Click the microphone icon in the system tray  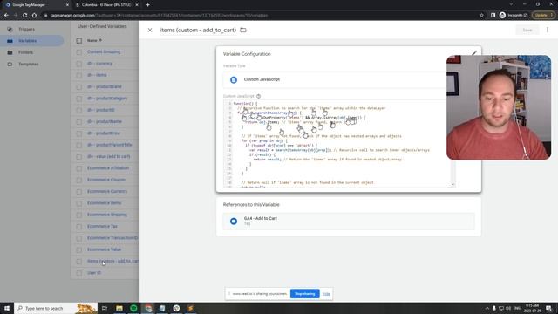[x=494, y=308]
